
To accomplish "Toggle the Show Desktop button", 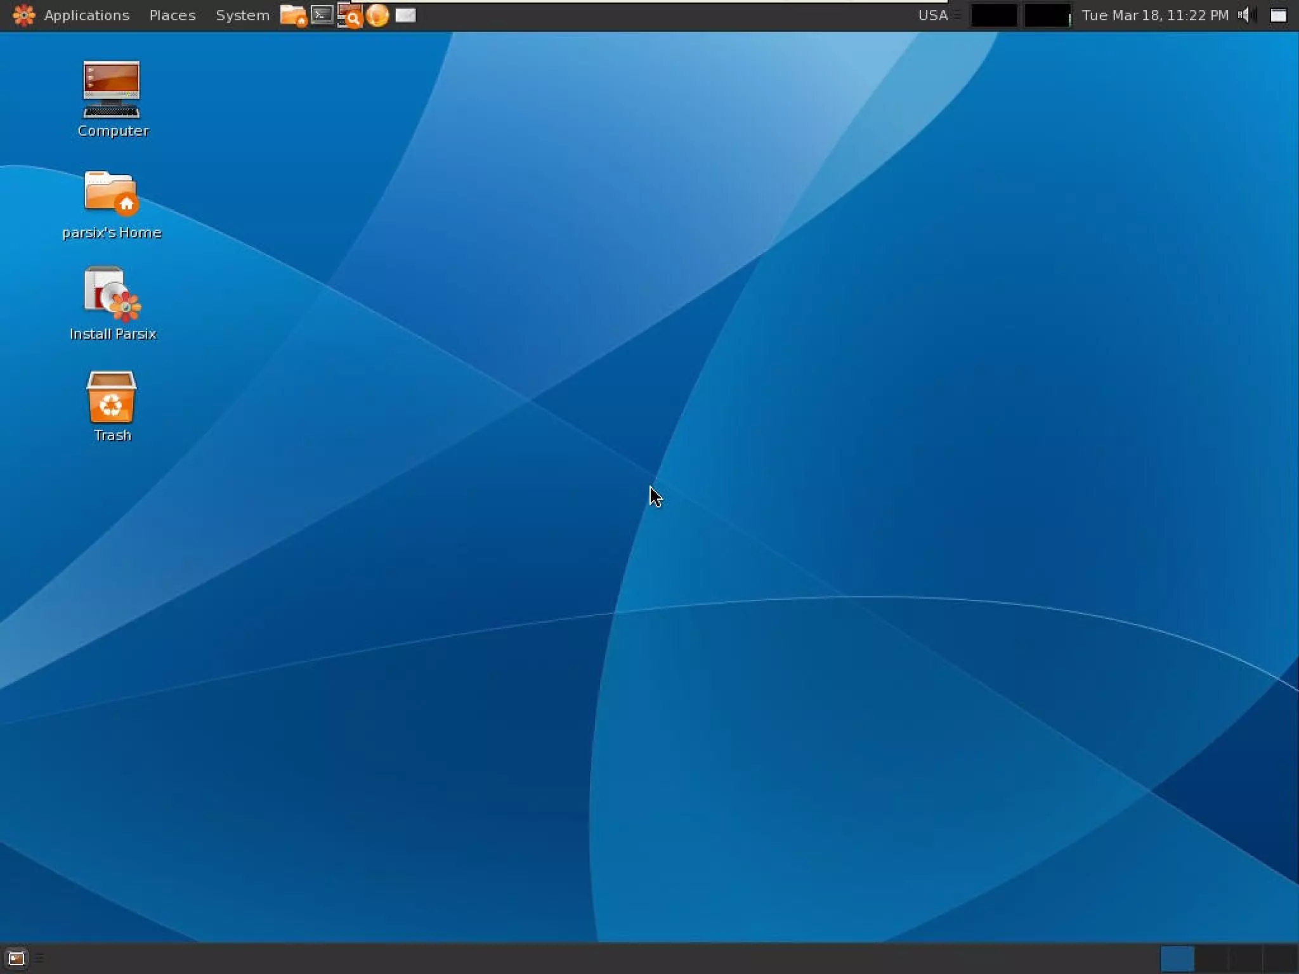I will [x=16, y=958].
